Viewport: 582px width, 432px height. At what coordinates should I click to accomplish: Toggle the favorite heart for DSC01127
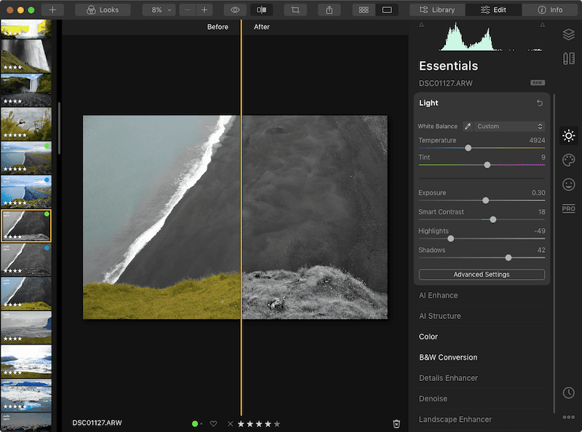212,423
